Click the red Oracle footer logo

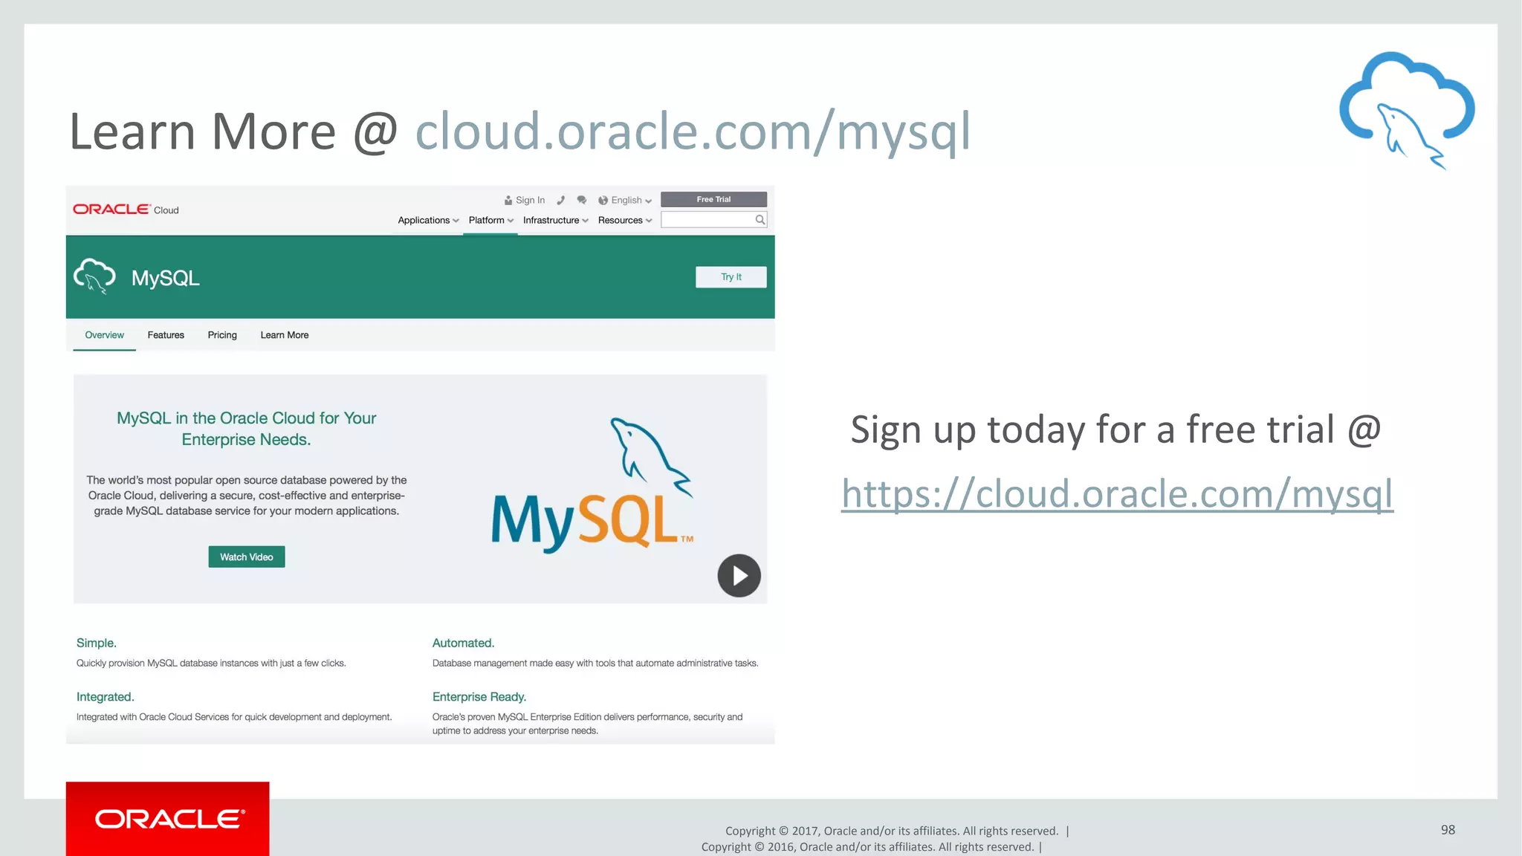[x=168, y=819]
